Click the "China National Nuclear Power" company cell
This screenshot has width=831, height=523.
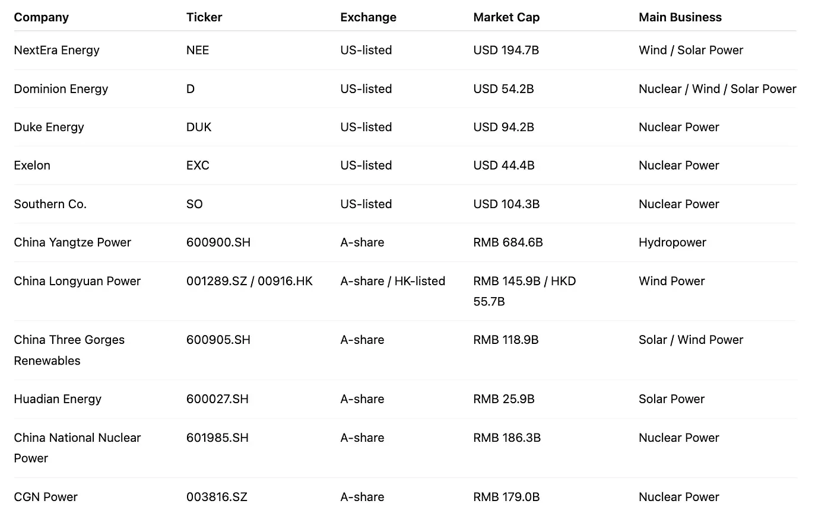coord(77,448)
